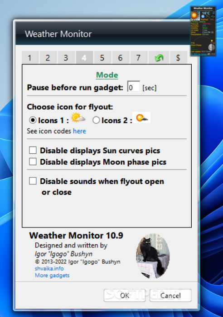The width and height of the screenshot is (223, 317).
Task: Click the 16°C temperature in gadget
Action: [206, 13]
